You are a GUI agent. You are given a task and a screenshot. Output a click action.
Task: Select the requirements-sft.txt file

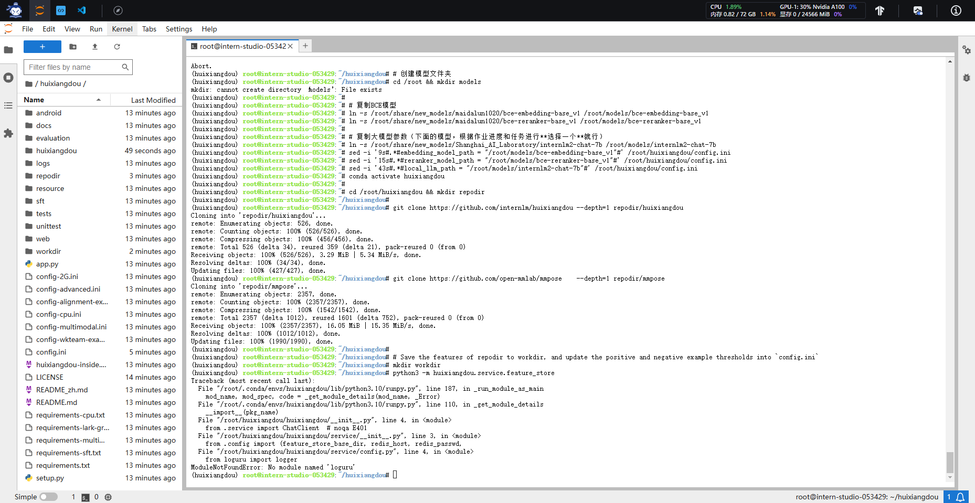[x=100, y=453]
